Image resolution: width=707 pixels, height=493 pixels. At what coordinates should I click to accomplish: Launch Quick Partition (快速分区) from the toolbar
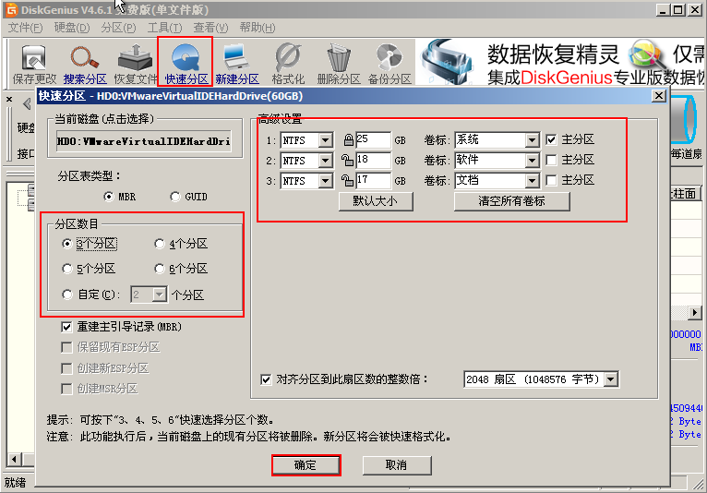click(186, 63)
